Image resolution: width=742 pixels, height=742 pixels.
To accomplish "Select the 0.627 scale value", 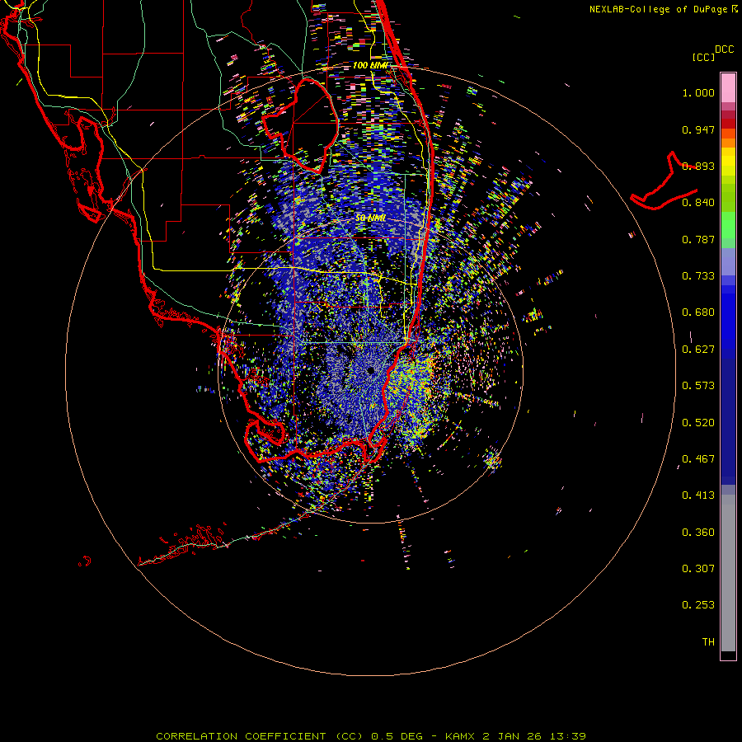I will pyautogui.click(x=698, y=350).
